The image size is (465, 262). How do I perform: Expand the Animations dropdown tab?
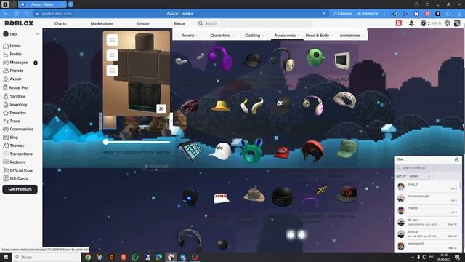[352, 36]
